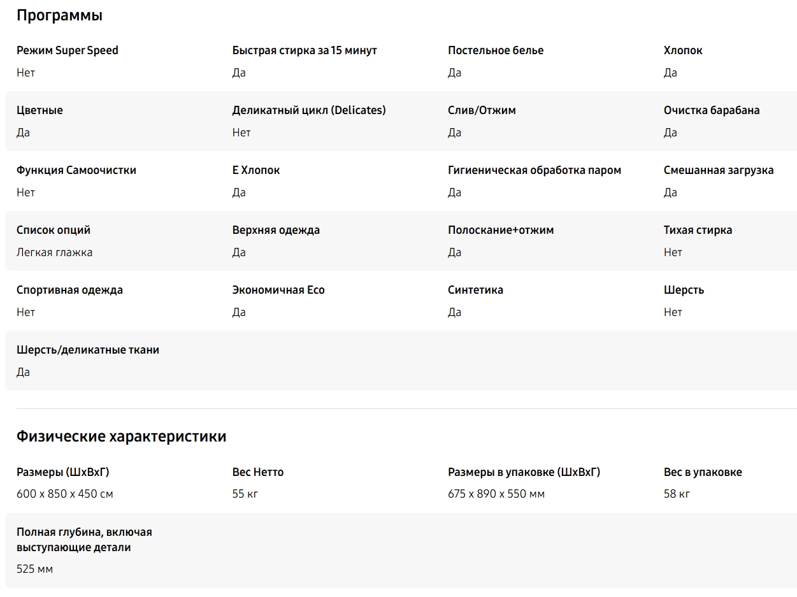Click the Физические характеристики section heading
Screen dimensions: 797x597
point(121,436)
